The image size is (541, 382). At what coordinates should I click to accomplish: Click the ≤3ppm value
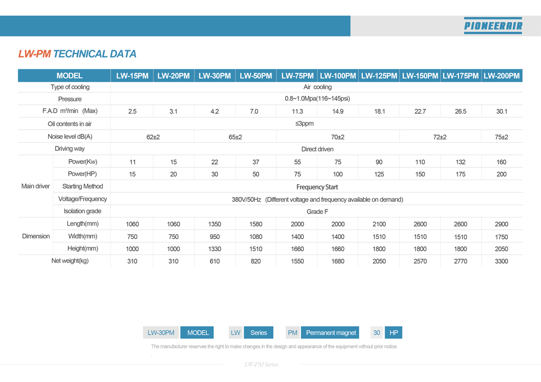point(304,124)
